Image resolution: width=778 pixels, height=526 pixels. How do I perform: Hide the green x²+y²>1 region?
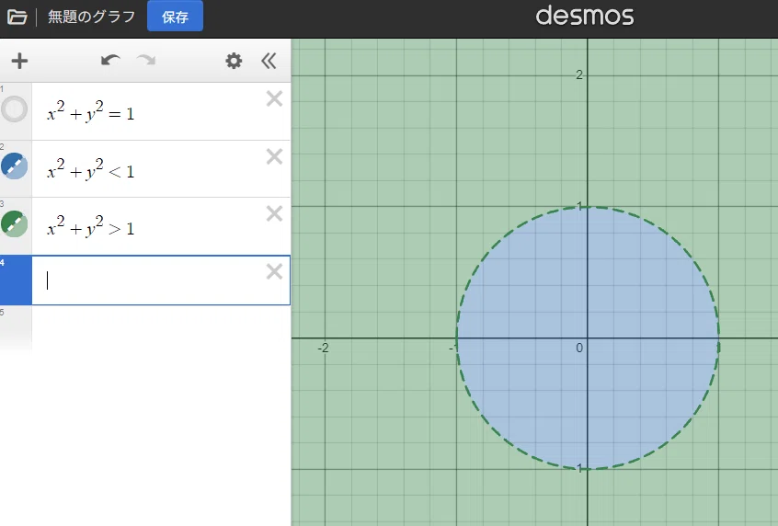(x=15, y=223)
